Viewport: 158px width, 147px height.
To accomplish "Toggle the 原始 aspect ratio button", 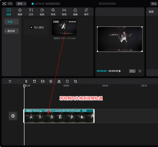I will pos(132,71).
